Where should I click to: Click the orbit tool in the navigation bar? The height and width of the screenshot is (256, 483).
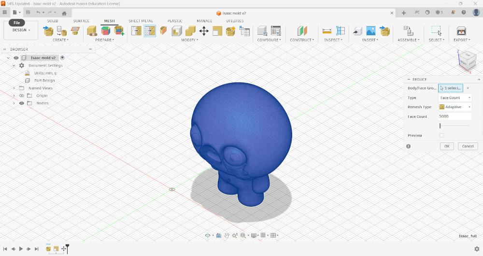tap(208, 235)
